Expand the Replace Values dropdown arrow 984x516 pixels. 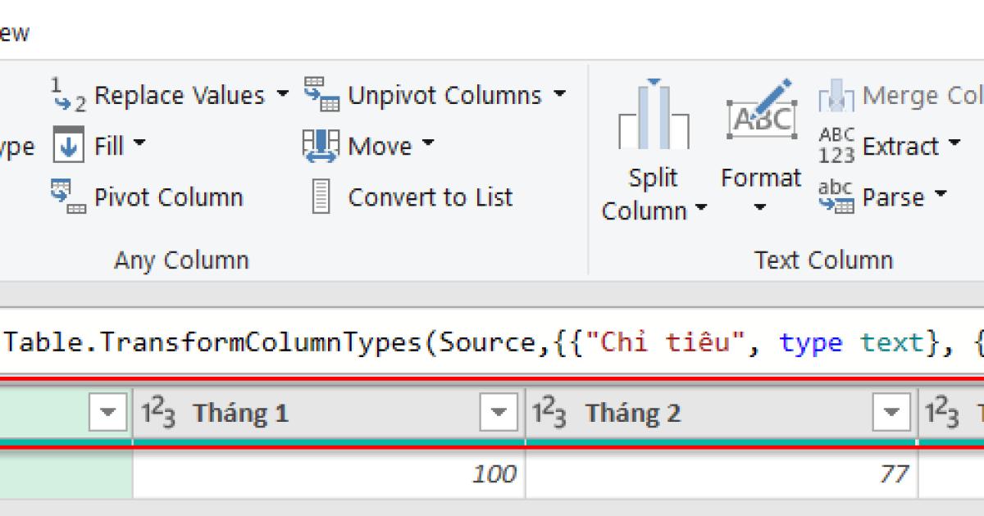pos(281,94)
